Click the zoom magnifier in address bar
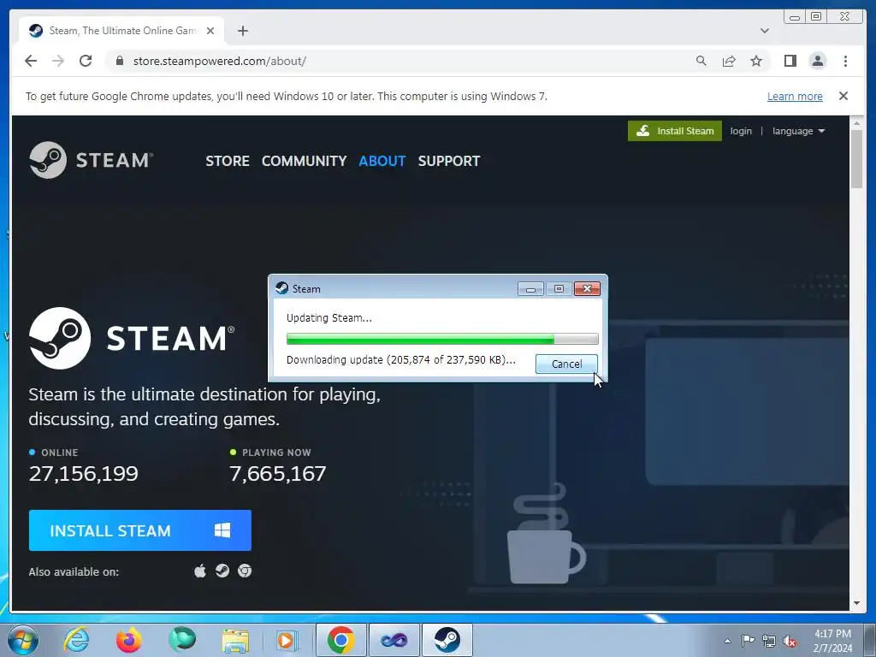Viewport: 876px width, 657px height. coord(701,61)
